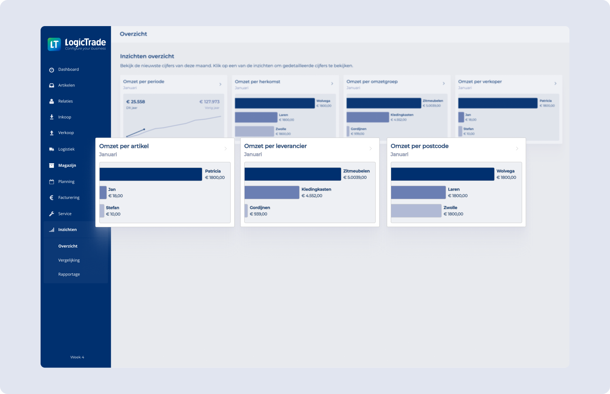Image resolution: width=610 pixels, height=394 pixels.
Task: Expand Omzet per postcode chevron
Action: click(x=517, y=149)
